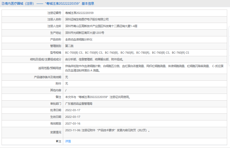Click registrant name 深圳迈瑞生物医疗电子股份有限公司
Image resolution: width=230 pixels, height=148 pixels.
pos(87,19)
